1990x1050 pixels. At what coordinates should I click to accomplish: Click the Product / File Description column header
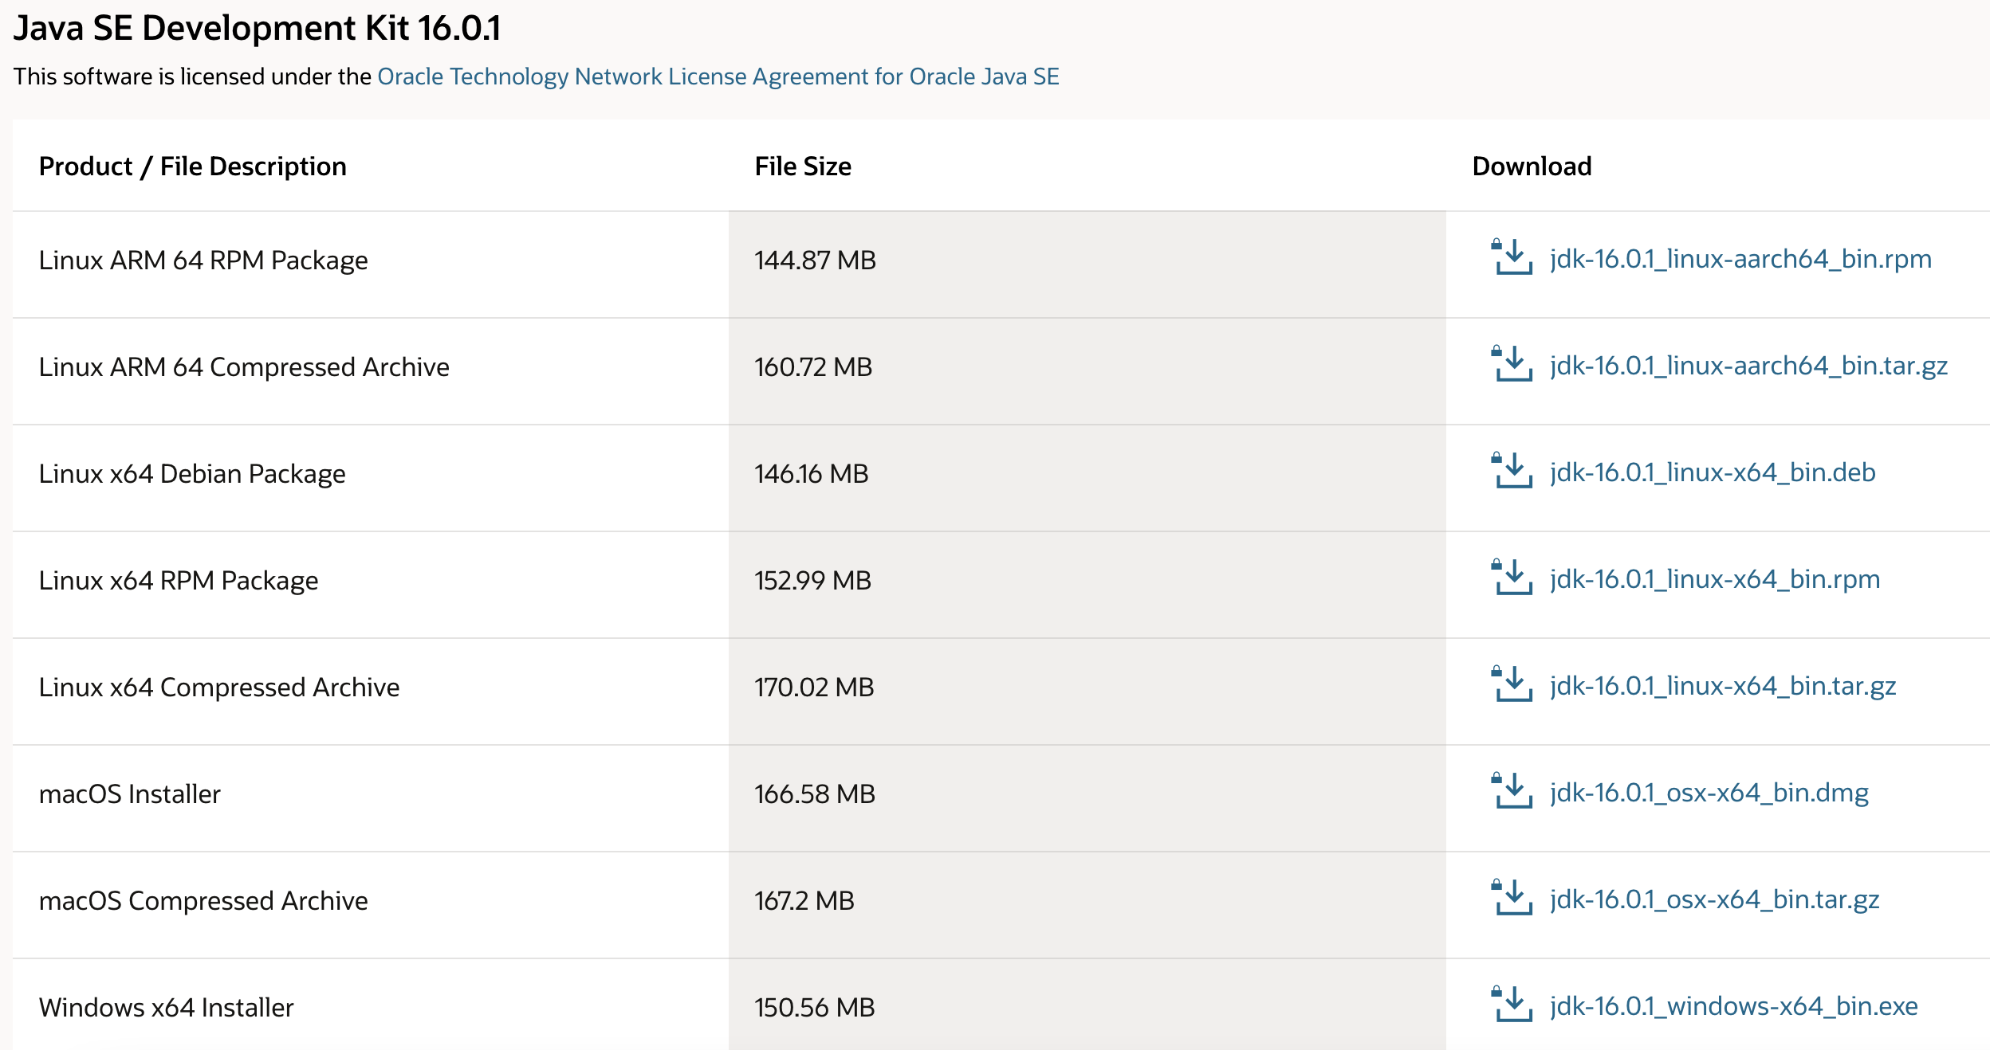tap(192, 167)
